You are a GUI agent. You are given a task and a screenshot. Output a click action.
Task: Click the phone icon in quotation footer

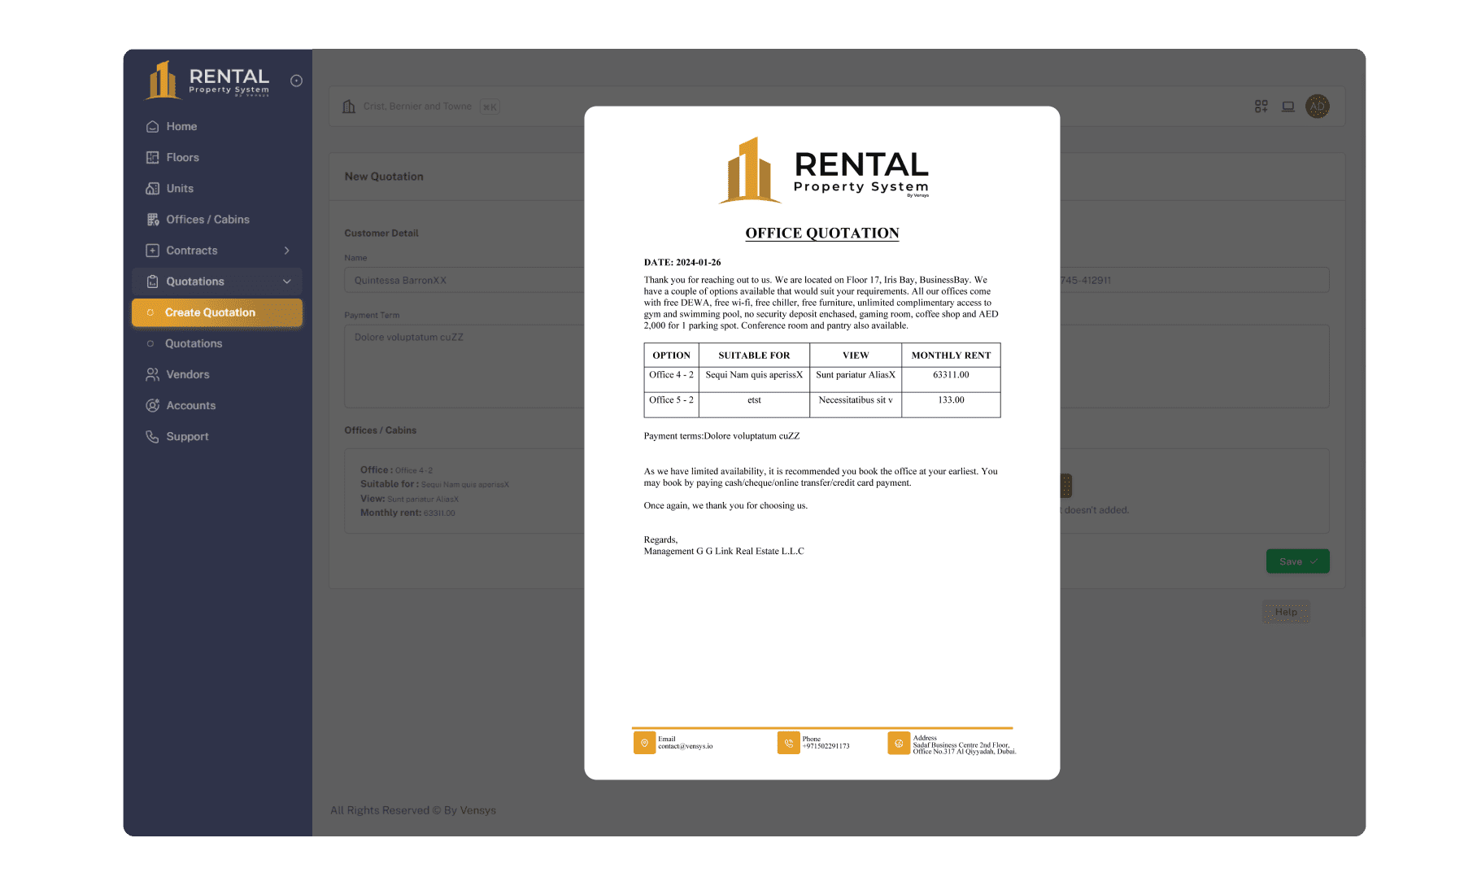coord(788,743)
